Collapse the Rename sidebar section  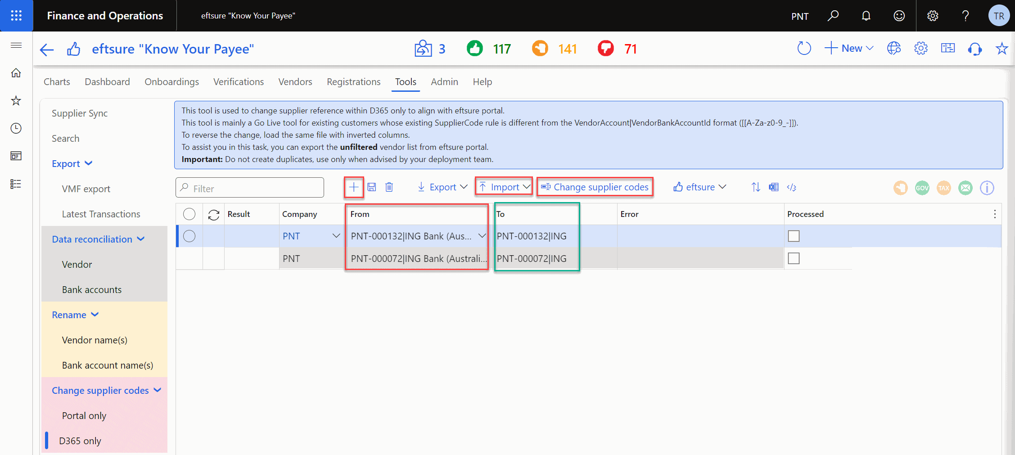click(x=75, y=315)
